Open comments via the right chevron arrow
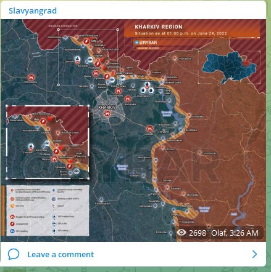 [254, 254]
